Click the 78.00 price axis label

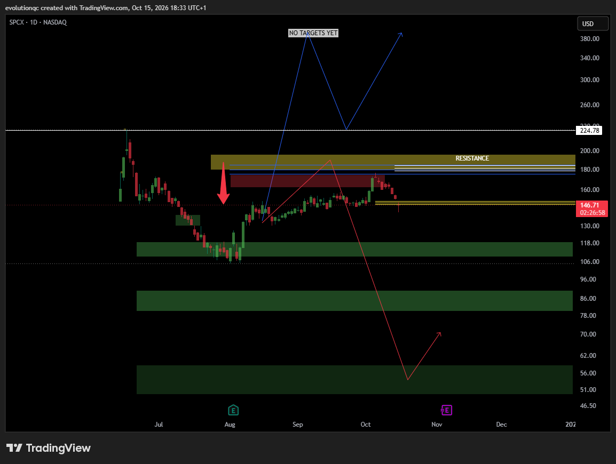click(x=588, y=316)
